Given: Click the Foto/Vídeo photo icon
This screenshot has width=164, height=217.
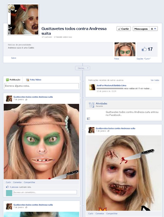Looking at the screenshot, I should (x=28, y=80).
